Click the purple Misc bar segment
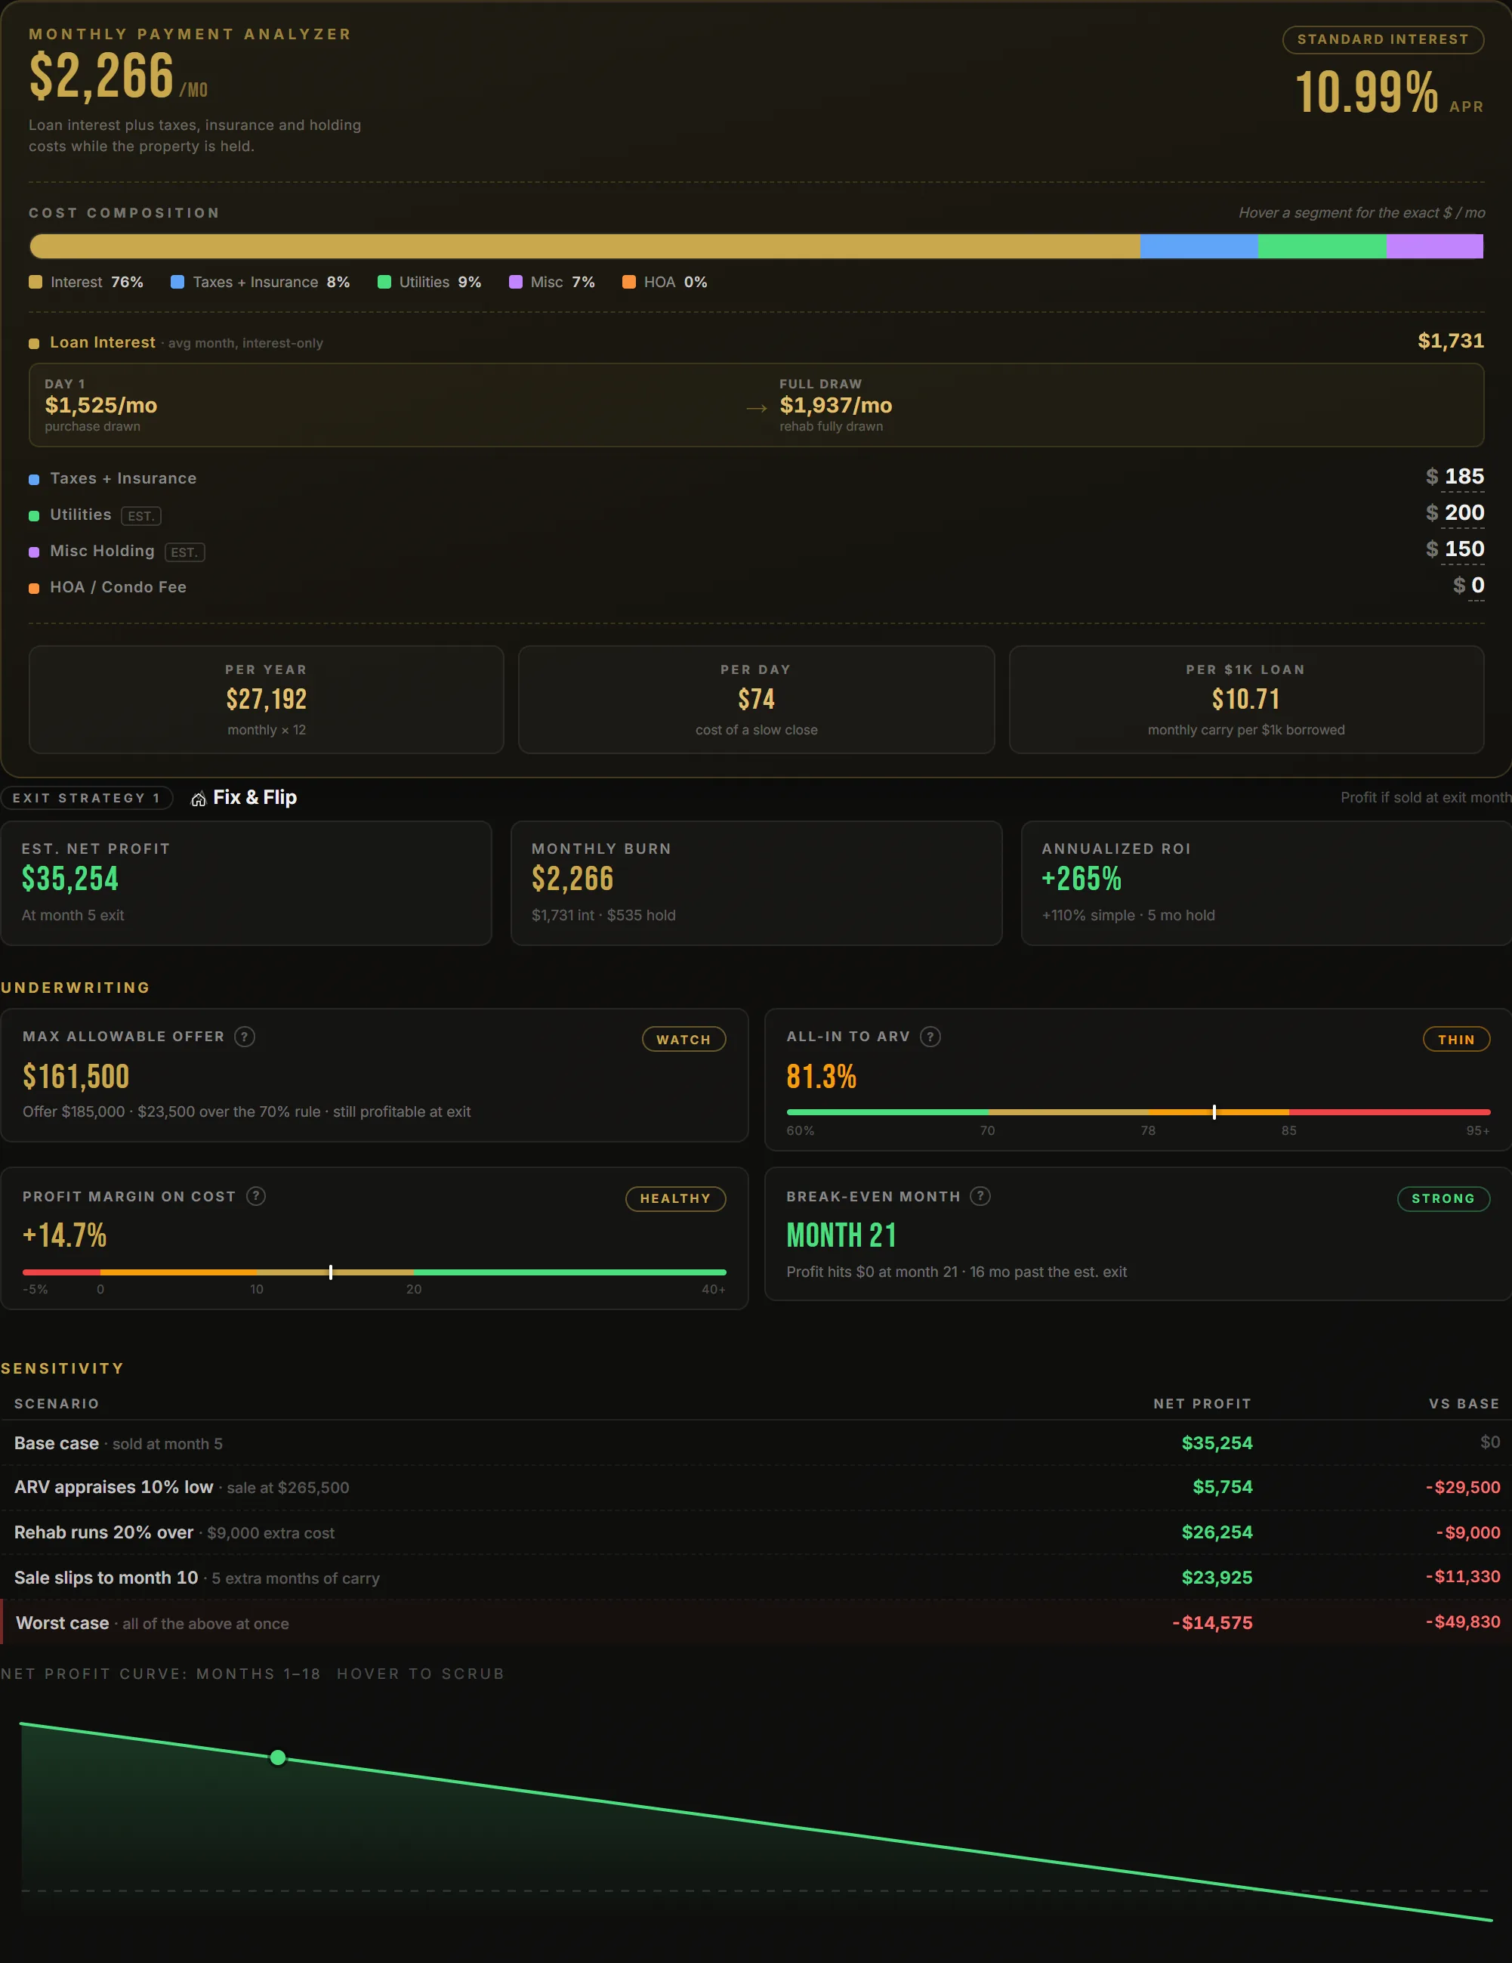The width and height of the screenshot is (1512, 1963). pyautogui.click(x=1435, y=246)
